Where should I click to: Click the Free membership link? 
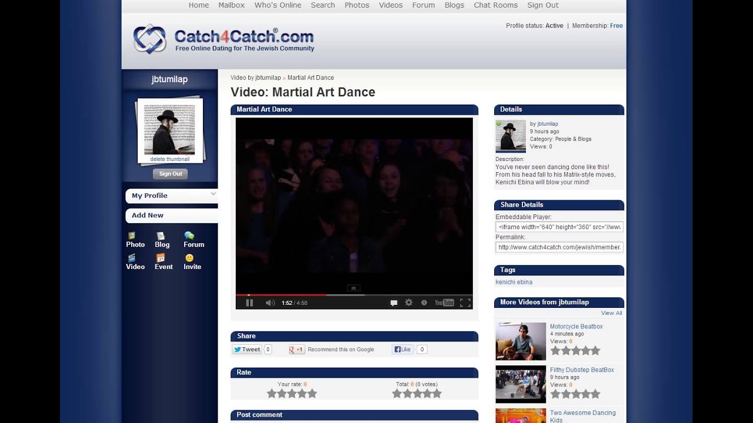pyautogui.click(x=617, y=26)
